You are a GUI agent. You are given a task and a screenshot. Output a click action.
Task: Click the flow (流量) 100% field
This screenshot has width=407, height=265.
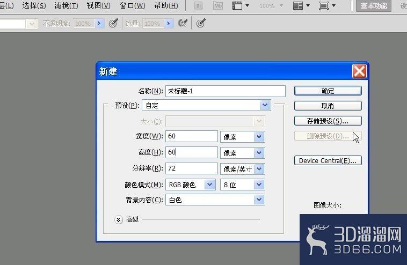[153, 24]
